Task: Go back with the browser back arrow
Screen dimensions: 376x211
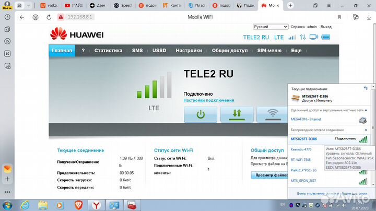Action: pos(22,17)
